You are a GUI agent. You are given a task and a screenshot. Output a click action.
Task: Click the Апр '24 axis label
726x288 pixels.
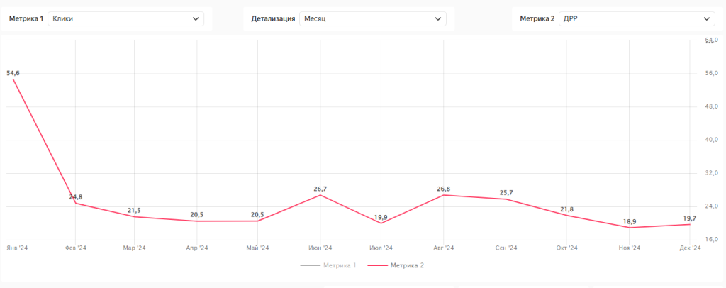coord(196,248)
